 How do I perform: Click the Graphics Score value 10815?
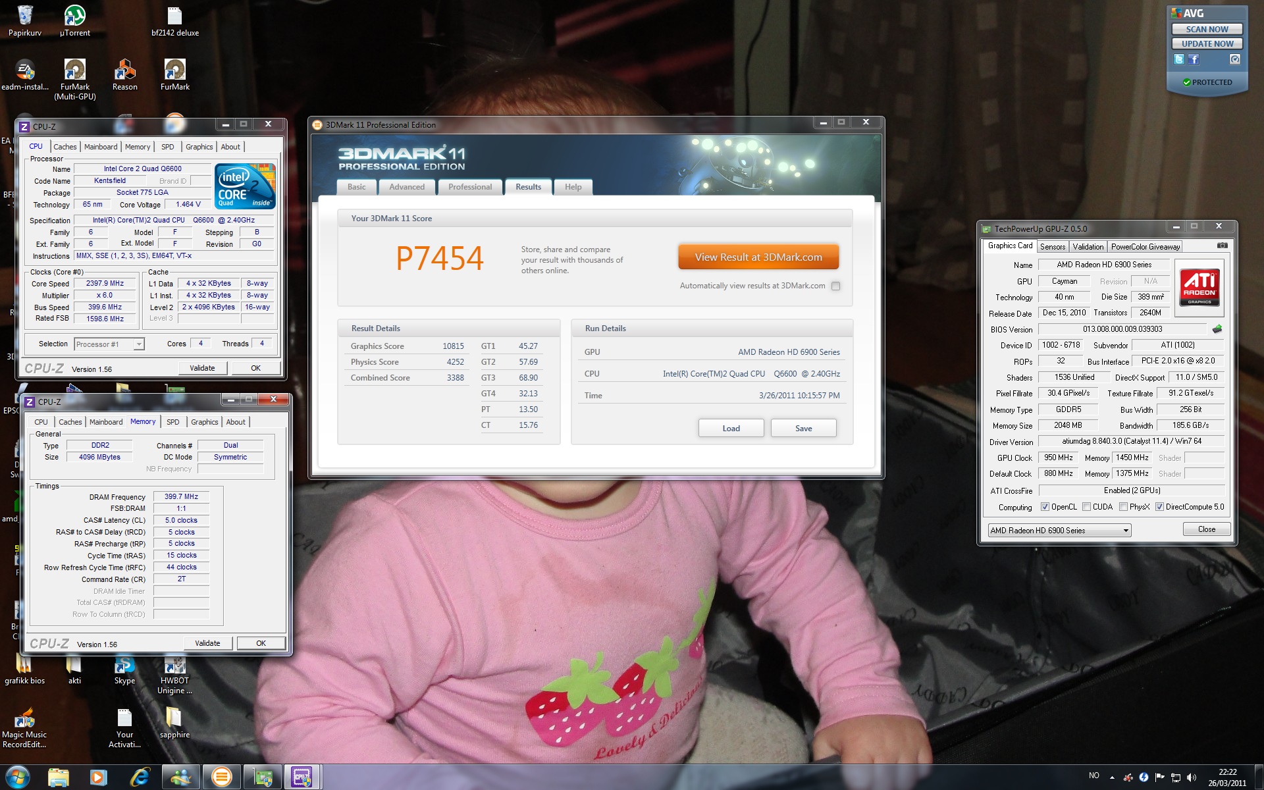453,346
